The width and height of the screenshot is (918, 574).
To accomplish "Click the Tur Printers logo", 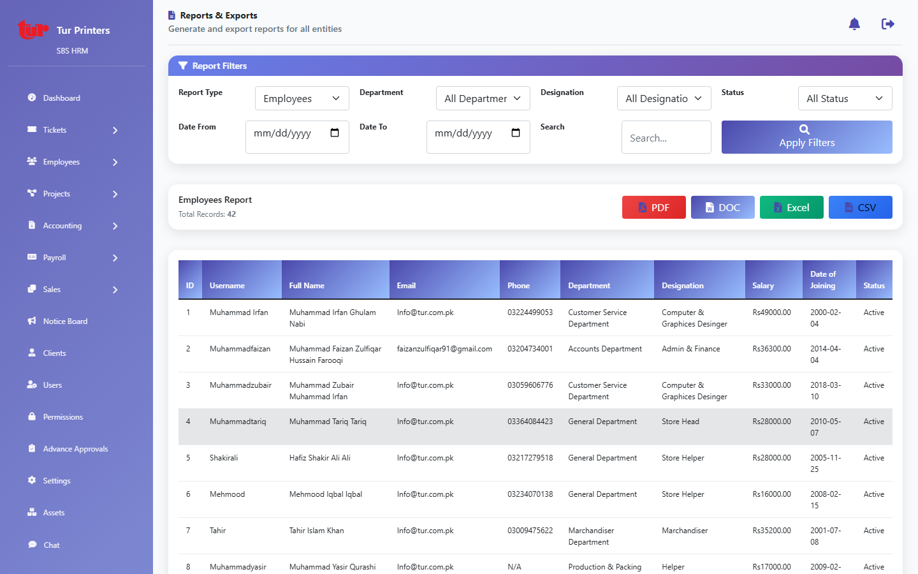I will click(x=33, y=30).
